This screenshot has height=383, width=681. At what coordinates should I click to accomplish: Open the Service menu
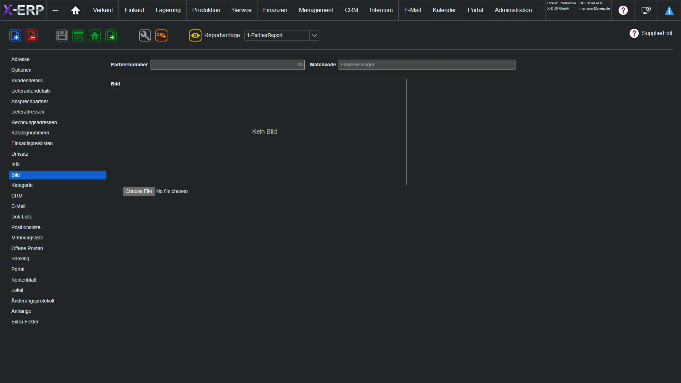[x=242, y=10]
